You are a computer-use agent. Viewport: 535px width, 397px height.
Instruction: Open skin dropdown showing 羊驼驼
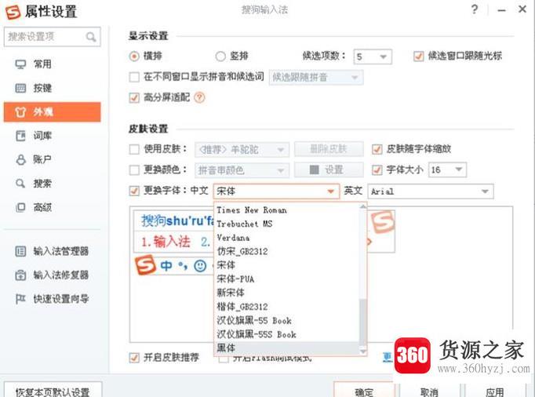(x=242, y=150)
